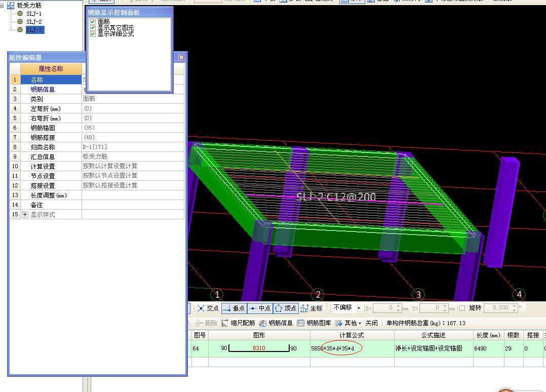
Task: Close the 属性编辑器 panel
Action: (x=181, y=57)
